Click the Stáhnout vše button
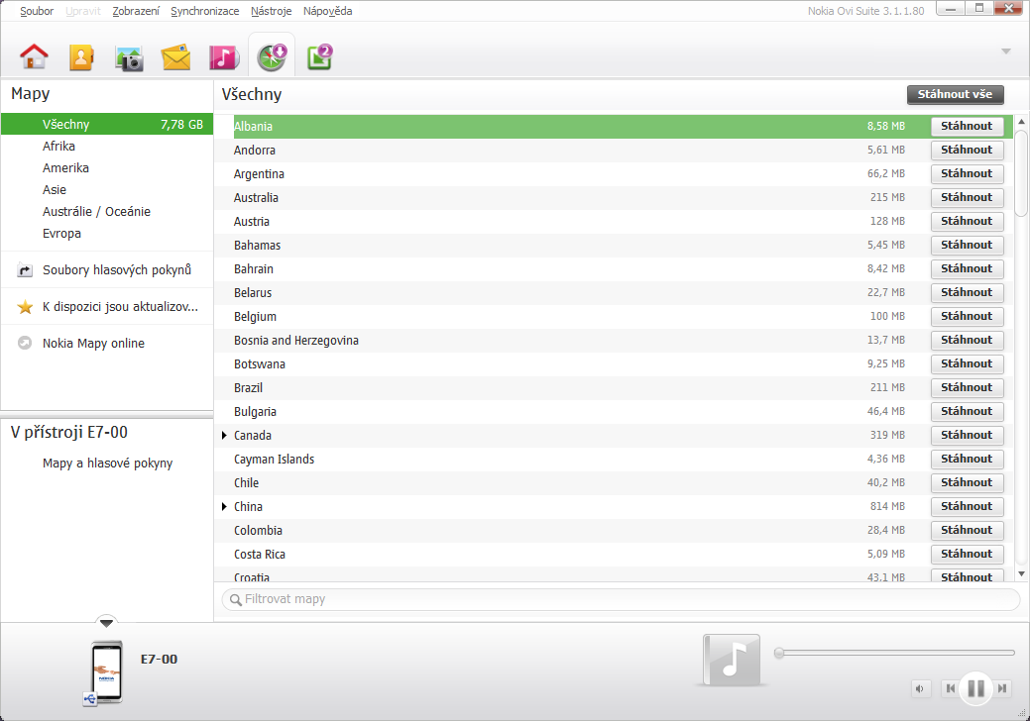Image resolution: width=1030 pixels, height=721 pixels. [x=955, y=94]
